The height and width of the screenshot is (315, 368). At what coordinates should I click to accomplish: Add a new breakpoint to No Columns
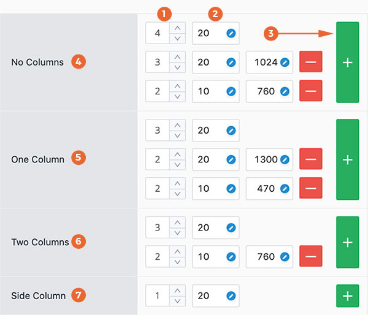(348, 63)
